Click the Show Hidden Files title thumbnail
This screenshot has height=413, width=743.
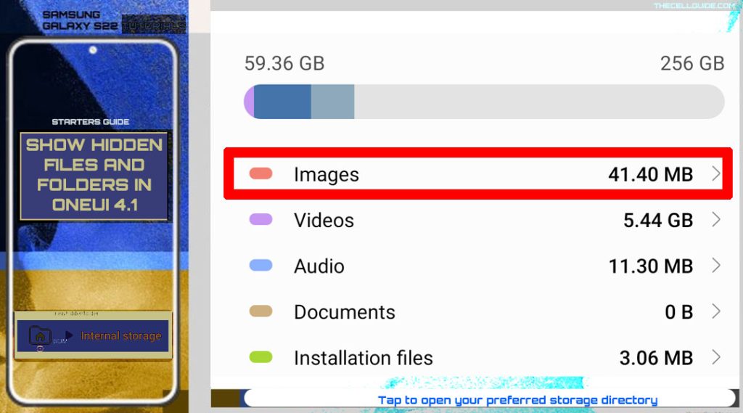tap(94, 176)
